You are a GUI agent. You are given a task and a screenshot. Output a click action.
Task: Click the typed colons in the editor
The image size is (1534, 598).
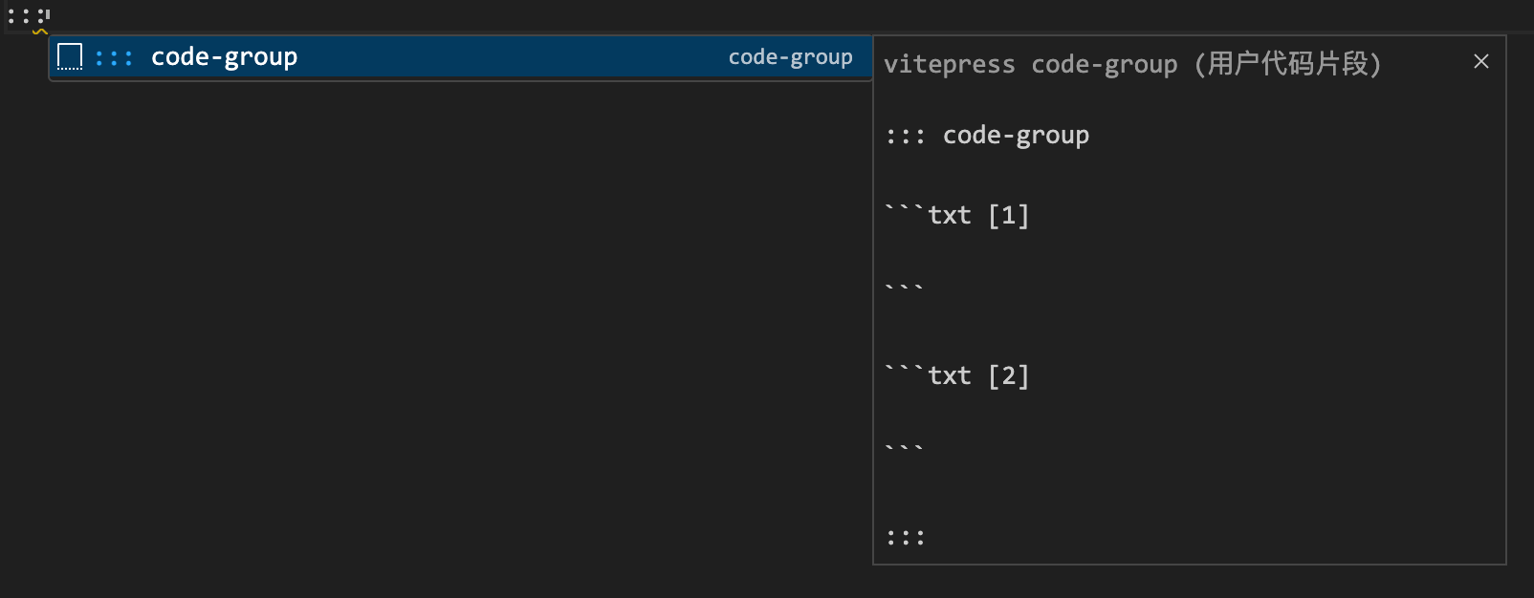pyautogui.click(x=27, y=16)
